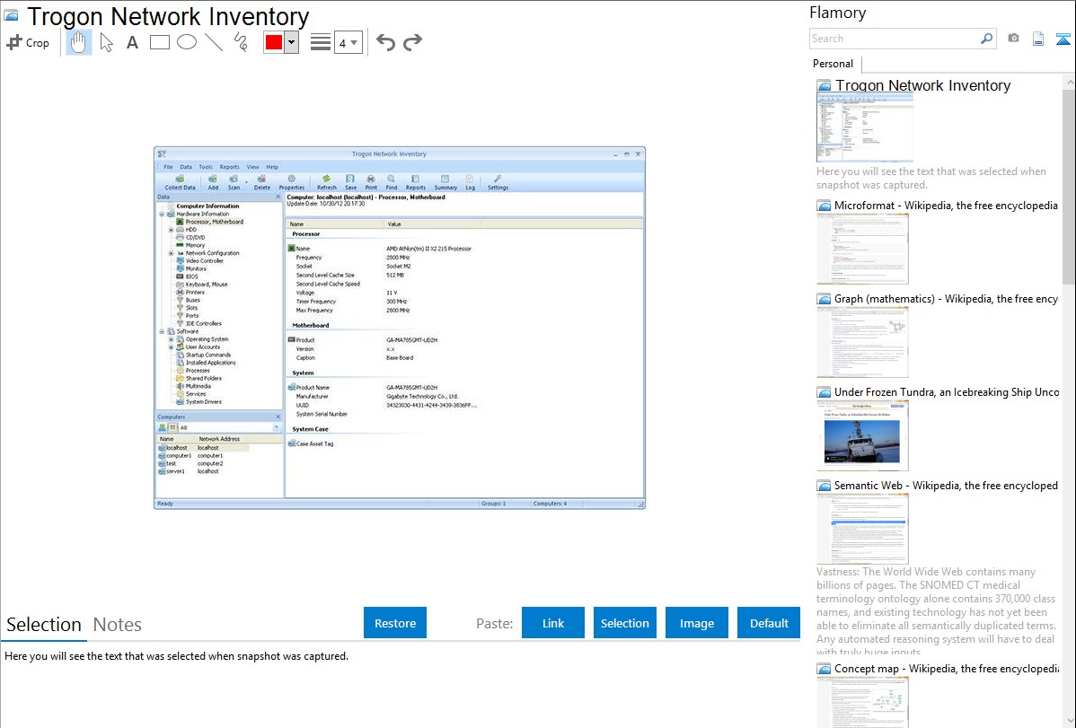
Task: Click the Microformat snapshot thumbnail
Action: coord(862,249)
